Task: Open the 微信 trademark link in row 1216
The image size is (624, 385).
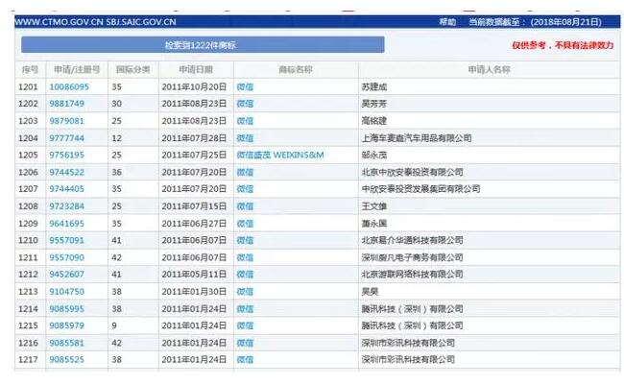Action: pyautogui.click(x=245, y=343)
